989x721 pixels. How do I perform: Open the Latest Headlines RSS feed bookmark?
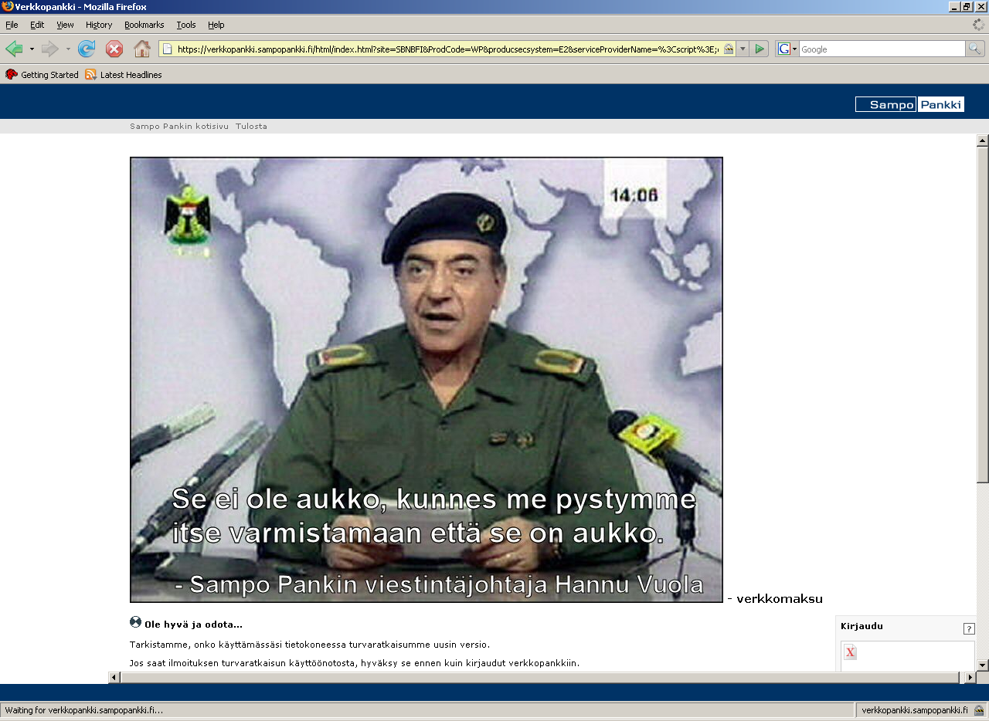[x=124, y=75]
